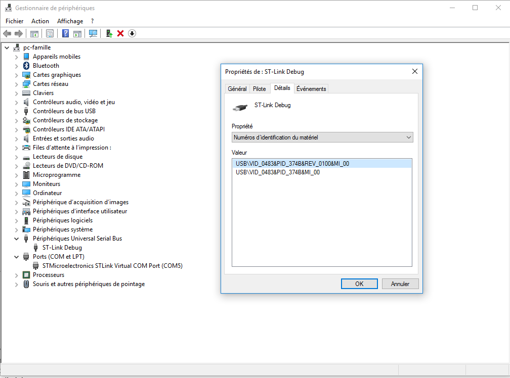The image size is (510, 378).
Task: Collapse Périphériques Universal Serial Bus
Action: 16,239
